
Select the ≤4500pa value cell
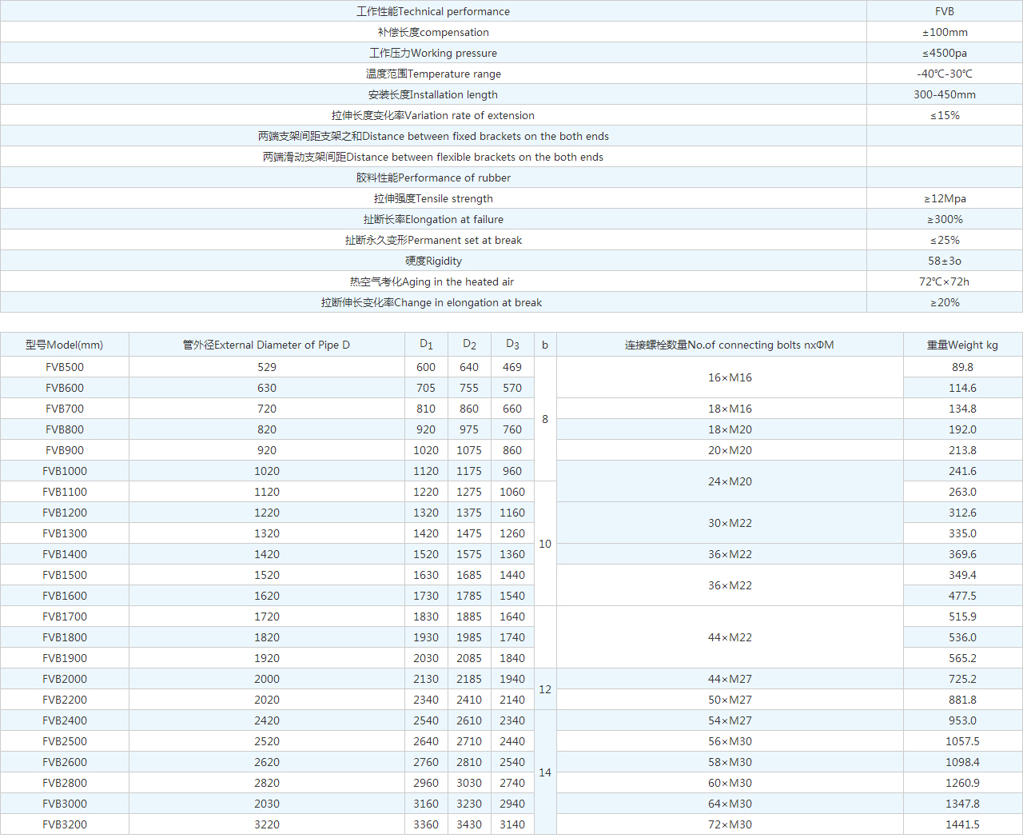point(944,53)
